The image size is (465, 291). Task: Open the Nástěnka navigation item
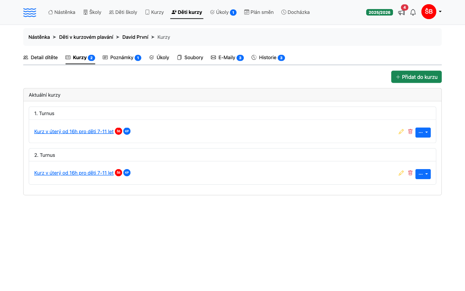pyautogui.click(x=62, y=12)
